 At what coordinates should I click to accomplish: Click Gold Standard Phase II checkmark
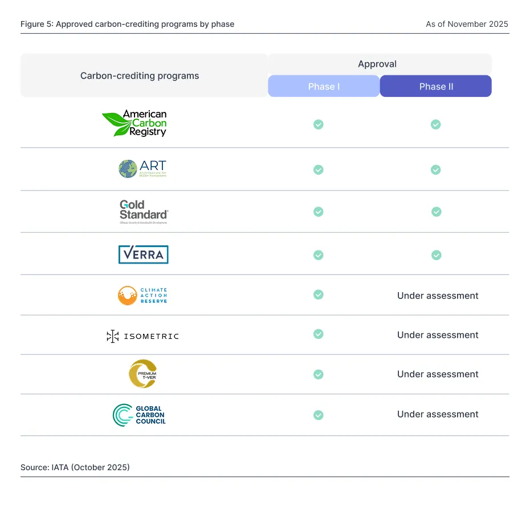click(x=436, y=212)
